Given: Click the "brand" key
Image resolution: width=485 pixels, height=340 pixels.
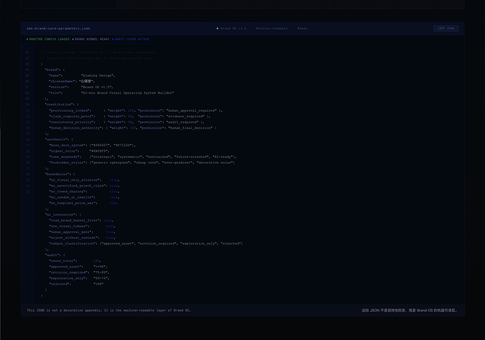Looking at the screenshot, I should tap(52, 70).
